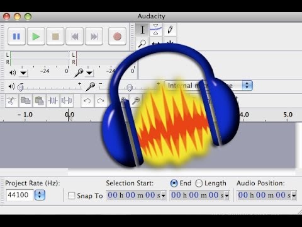This screenshot has height=227, width=302.
Task: Select the I-beam Selection tool
Action: point(142,30)
